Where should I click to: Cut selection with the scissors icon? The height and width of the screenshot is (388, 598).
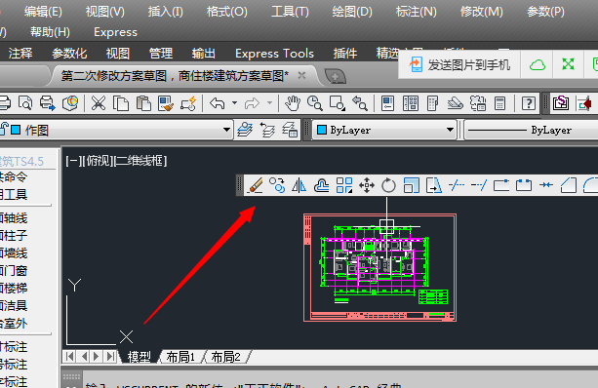point(99,103)
